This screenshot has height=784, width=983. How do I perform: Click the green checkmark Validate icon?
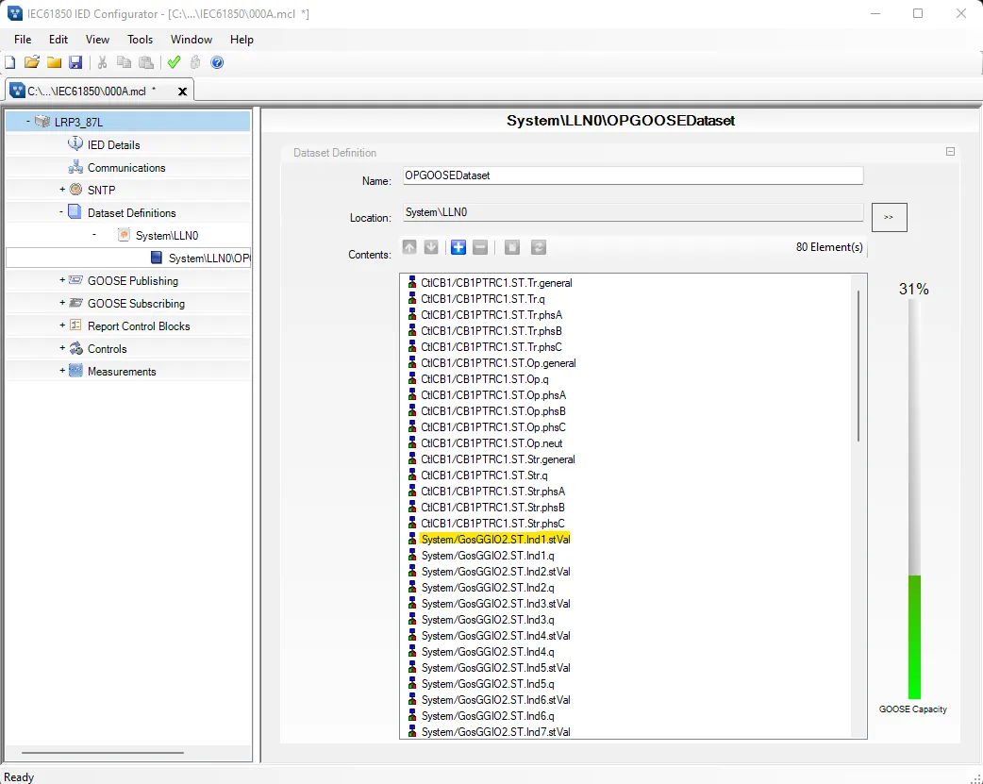(174, 62)
